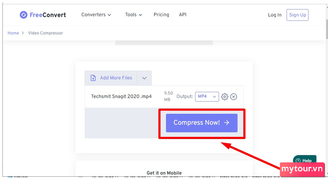Click the FreeConvert logo icon
Screen dimensions: 328x181
pos(23,15)
